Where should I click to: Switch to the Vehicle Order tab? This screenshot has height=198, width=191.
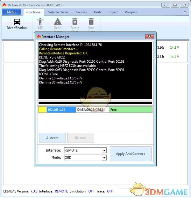coord(58,12)
